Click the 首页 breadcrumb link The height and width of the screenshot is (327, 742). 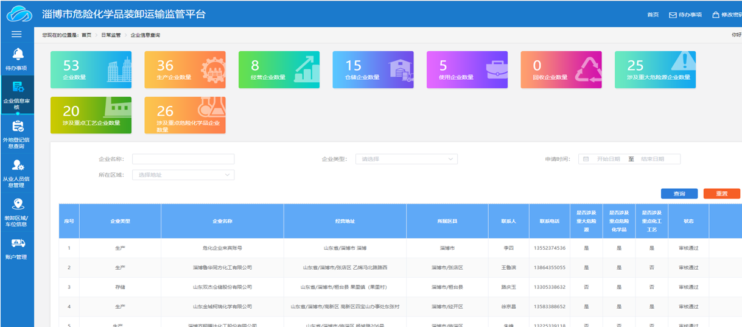tap(86, 35)
